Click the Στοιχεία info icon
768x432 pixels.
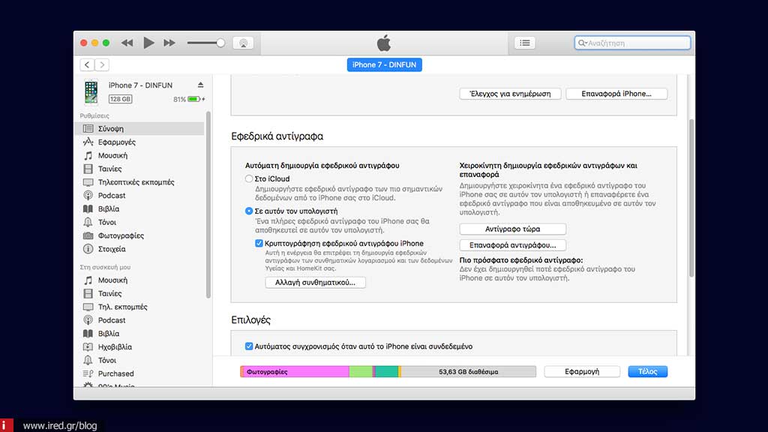(x=88, y=249)
